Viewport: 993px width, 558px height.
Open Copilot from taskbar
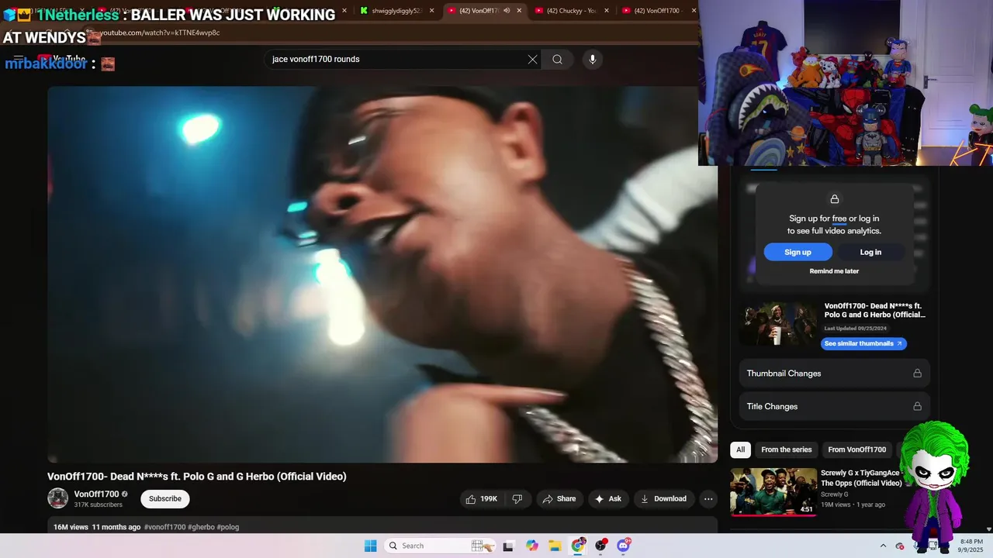(x=532, y=546)
